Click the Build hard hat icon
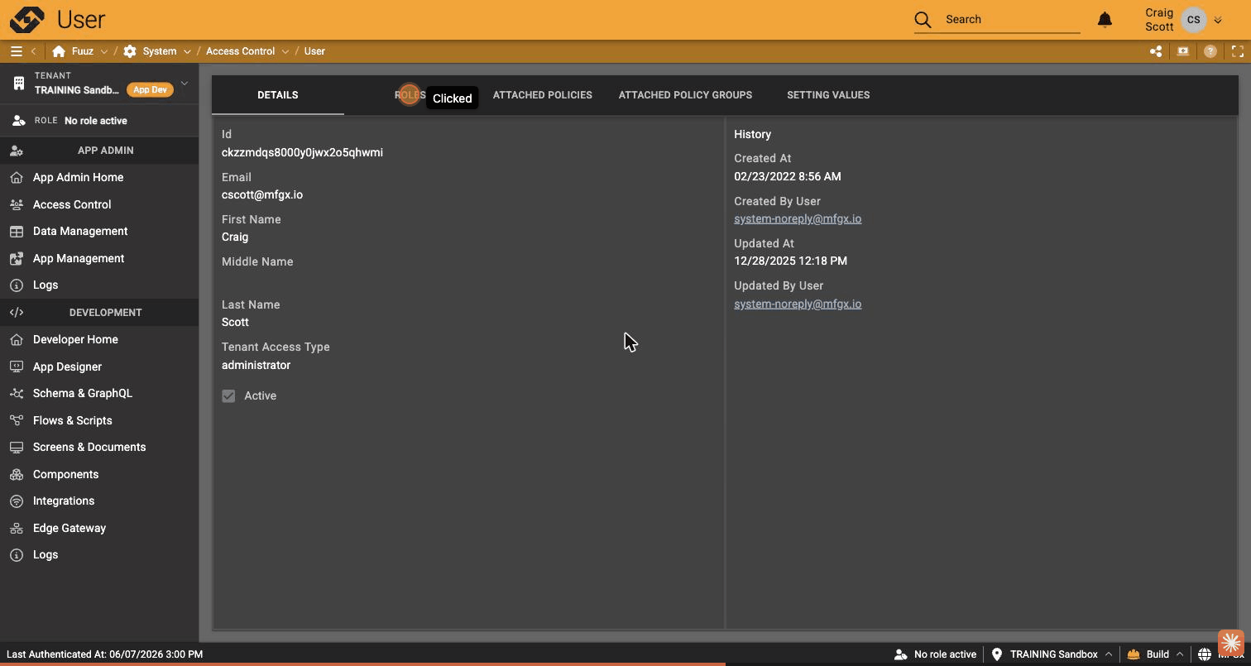The width and height of the screenshot is (1251, 666). coord(1134,654)
